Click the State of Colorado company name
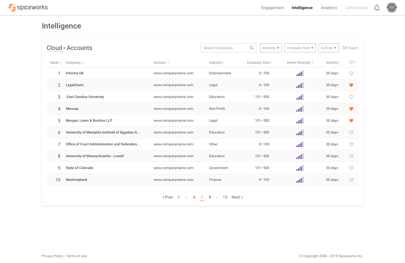The image size is (405, 263). (79, 168)
